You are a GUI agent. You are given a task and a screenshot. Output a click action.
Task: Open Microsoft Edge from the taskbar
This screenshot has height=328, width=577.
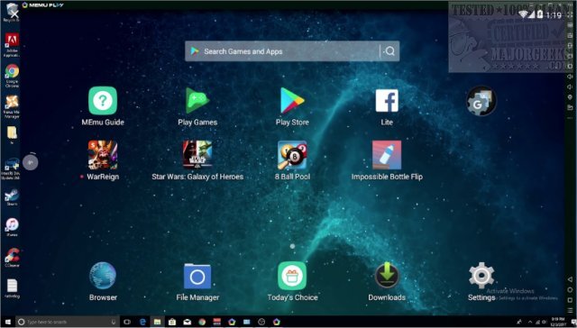pyautogui.click(x=142, y=322)
